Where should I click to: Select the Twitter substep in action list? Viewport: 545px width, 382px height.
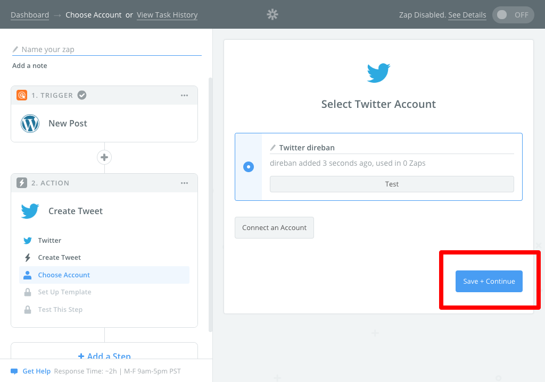click(104, 241)
